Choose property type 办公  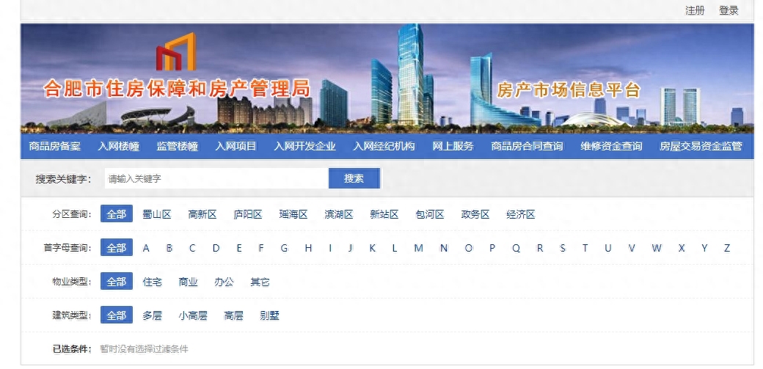click(224, 282)
